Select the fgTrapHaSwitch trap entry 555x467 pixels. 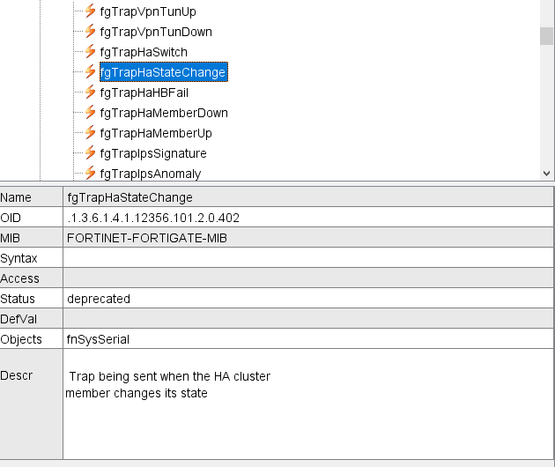(x=144, y=52)
